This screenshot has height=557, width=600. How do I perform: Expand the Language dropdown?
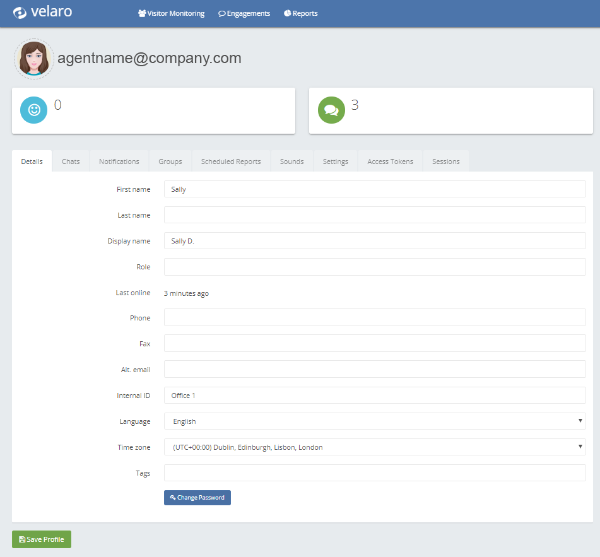pyautogui.click(x=375, y=421)
